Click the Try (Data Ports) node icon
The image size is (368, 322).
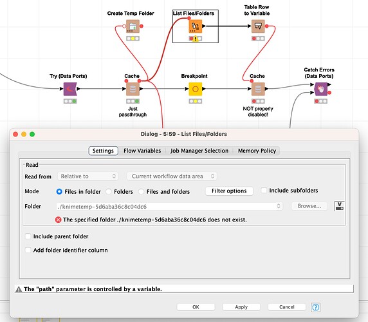pyautogui.click(x=70, y=89)
